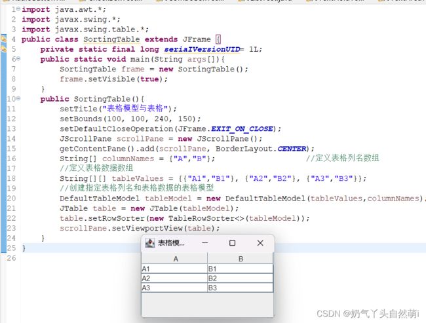Click the setBounds call on line 12

pyautogui.click(x=130, y=119)
